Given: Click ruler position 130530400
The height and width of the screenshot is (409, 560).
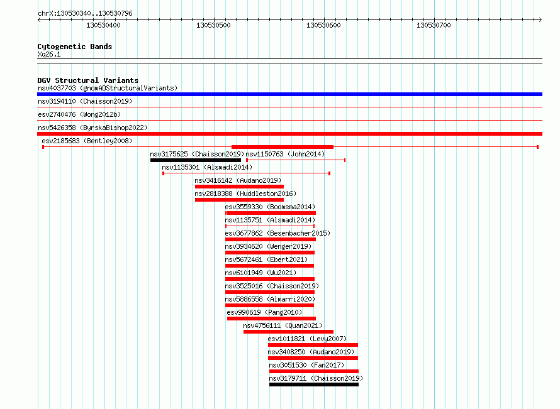Looking at the screenshot, I should click(x=104, y=25).
